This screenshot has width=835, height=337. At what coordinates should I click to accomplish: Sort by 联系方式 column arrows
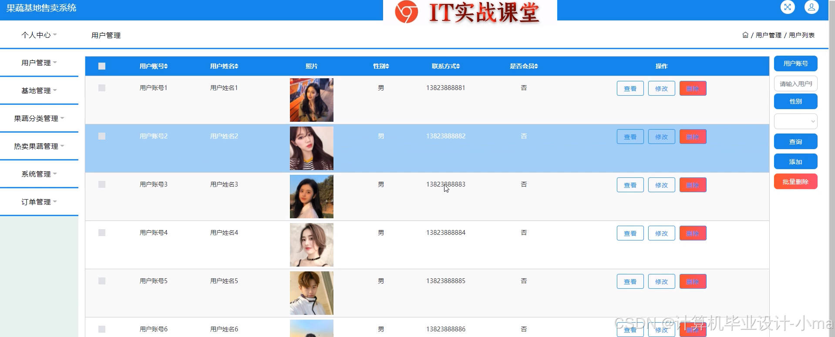tap(458, 66)
